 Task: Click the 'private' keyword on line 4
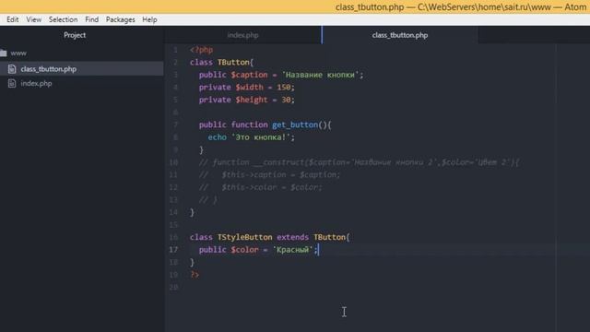[215, 88]
